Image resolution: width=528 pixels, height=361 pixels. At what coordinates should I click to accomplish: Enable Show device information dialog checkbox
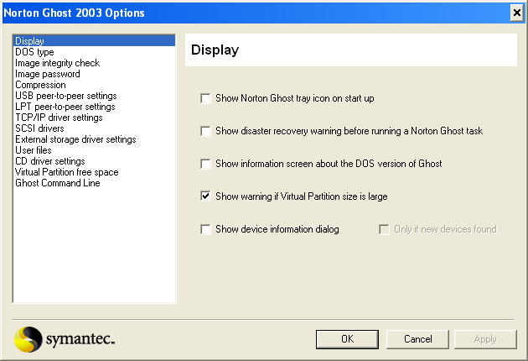[205, 229]
